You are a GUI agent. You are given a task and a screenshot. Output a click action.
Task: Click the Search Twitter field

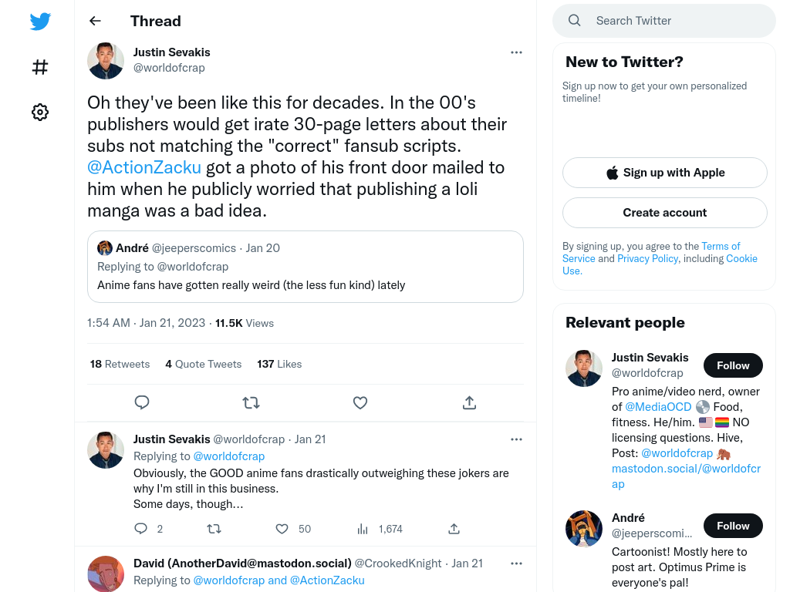pyautogui.click(x=664, y=21)
